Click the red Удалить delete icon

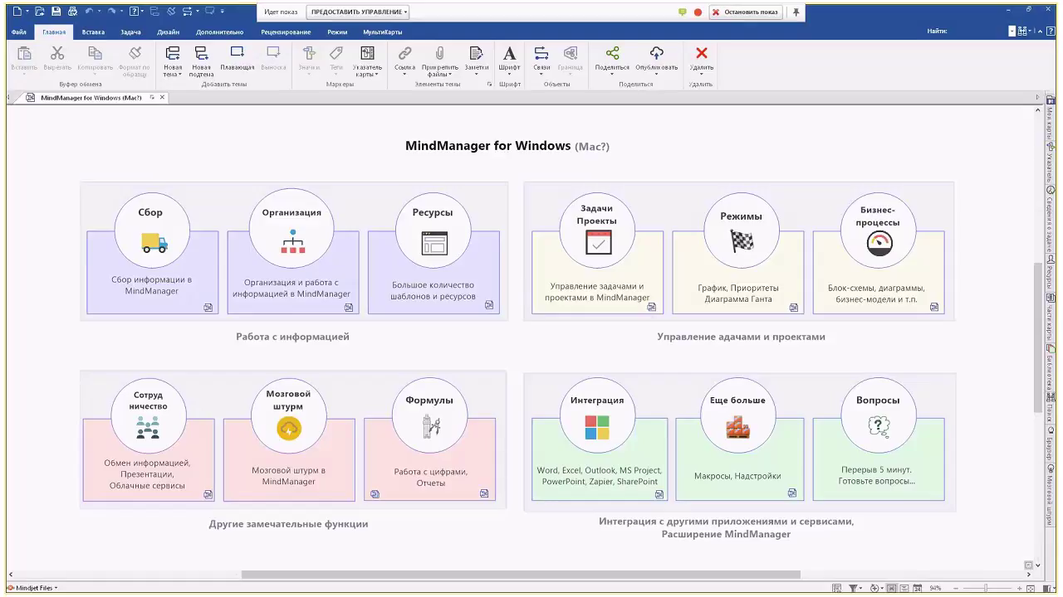pyautogui.click(x=702, y=53)
